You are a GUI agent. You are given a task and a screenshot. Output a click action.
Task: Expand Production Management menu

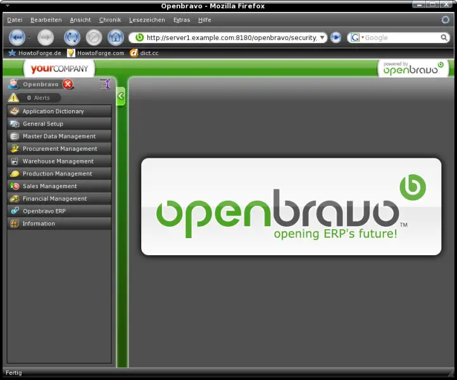(59, 174)
